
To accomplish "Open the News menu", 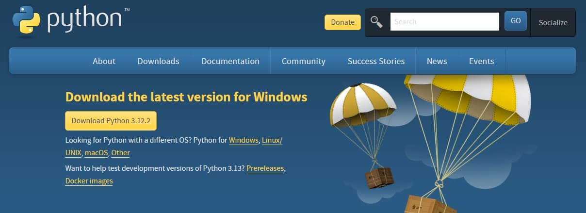I will 437,61.
